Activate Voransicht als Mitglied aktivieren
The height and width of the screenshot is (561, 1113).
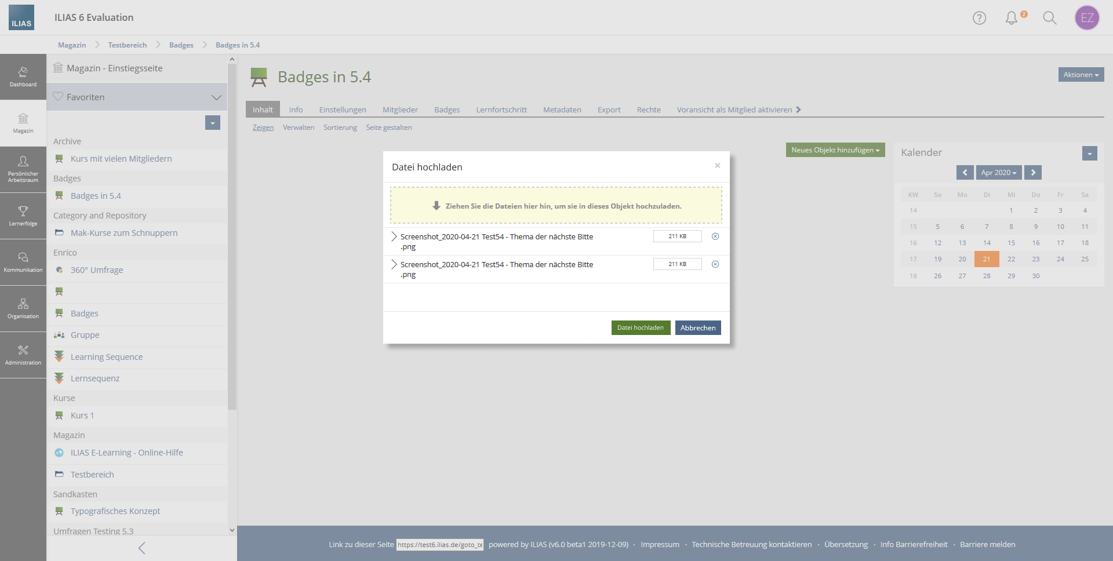tap(739, 110)
